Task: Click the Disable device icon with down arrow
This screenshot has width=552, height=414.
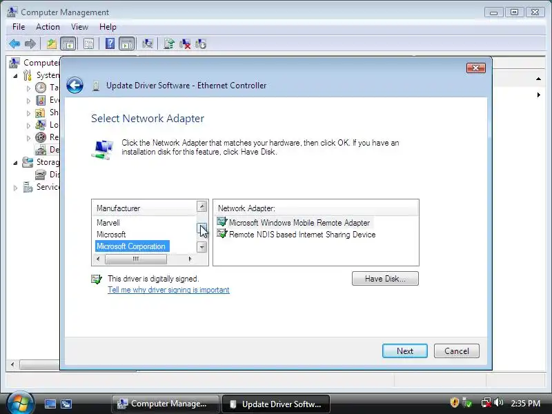Action: 200,44
